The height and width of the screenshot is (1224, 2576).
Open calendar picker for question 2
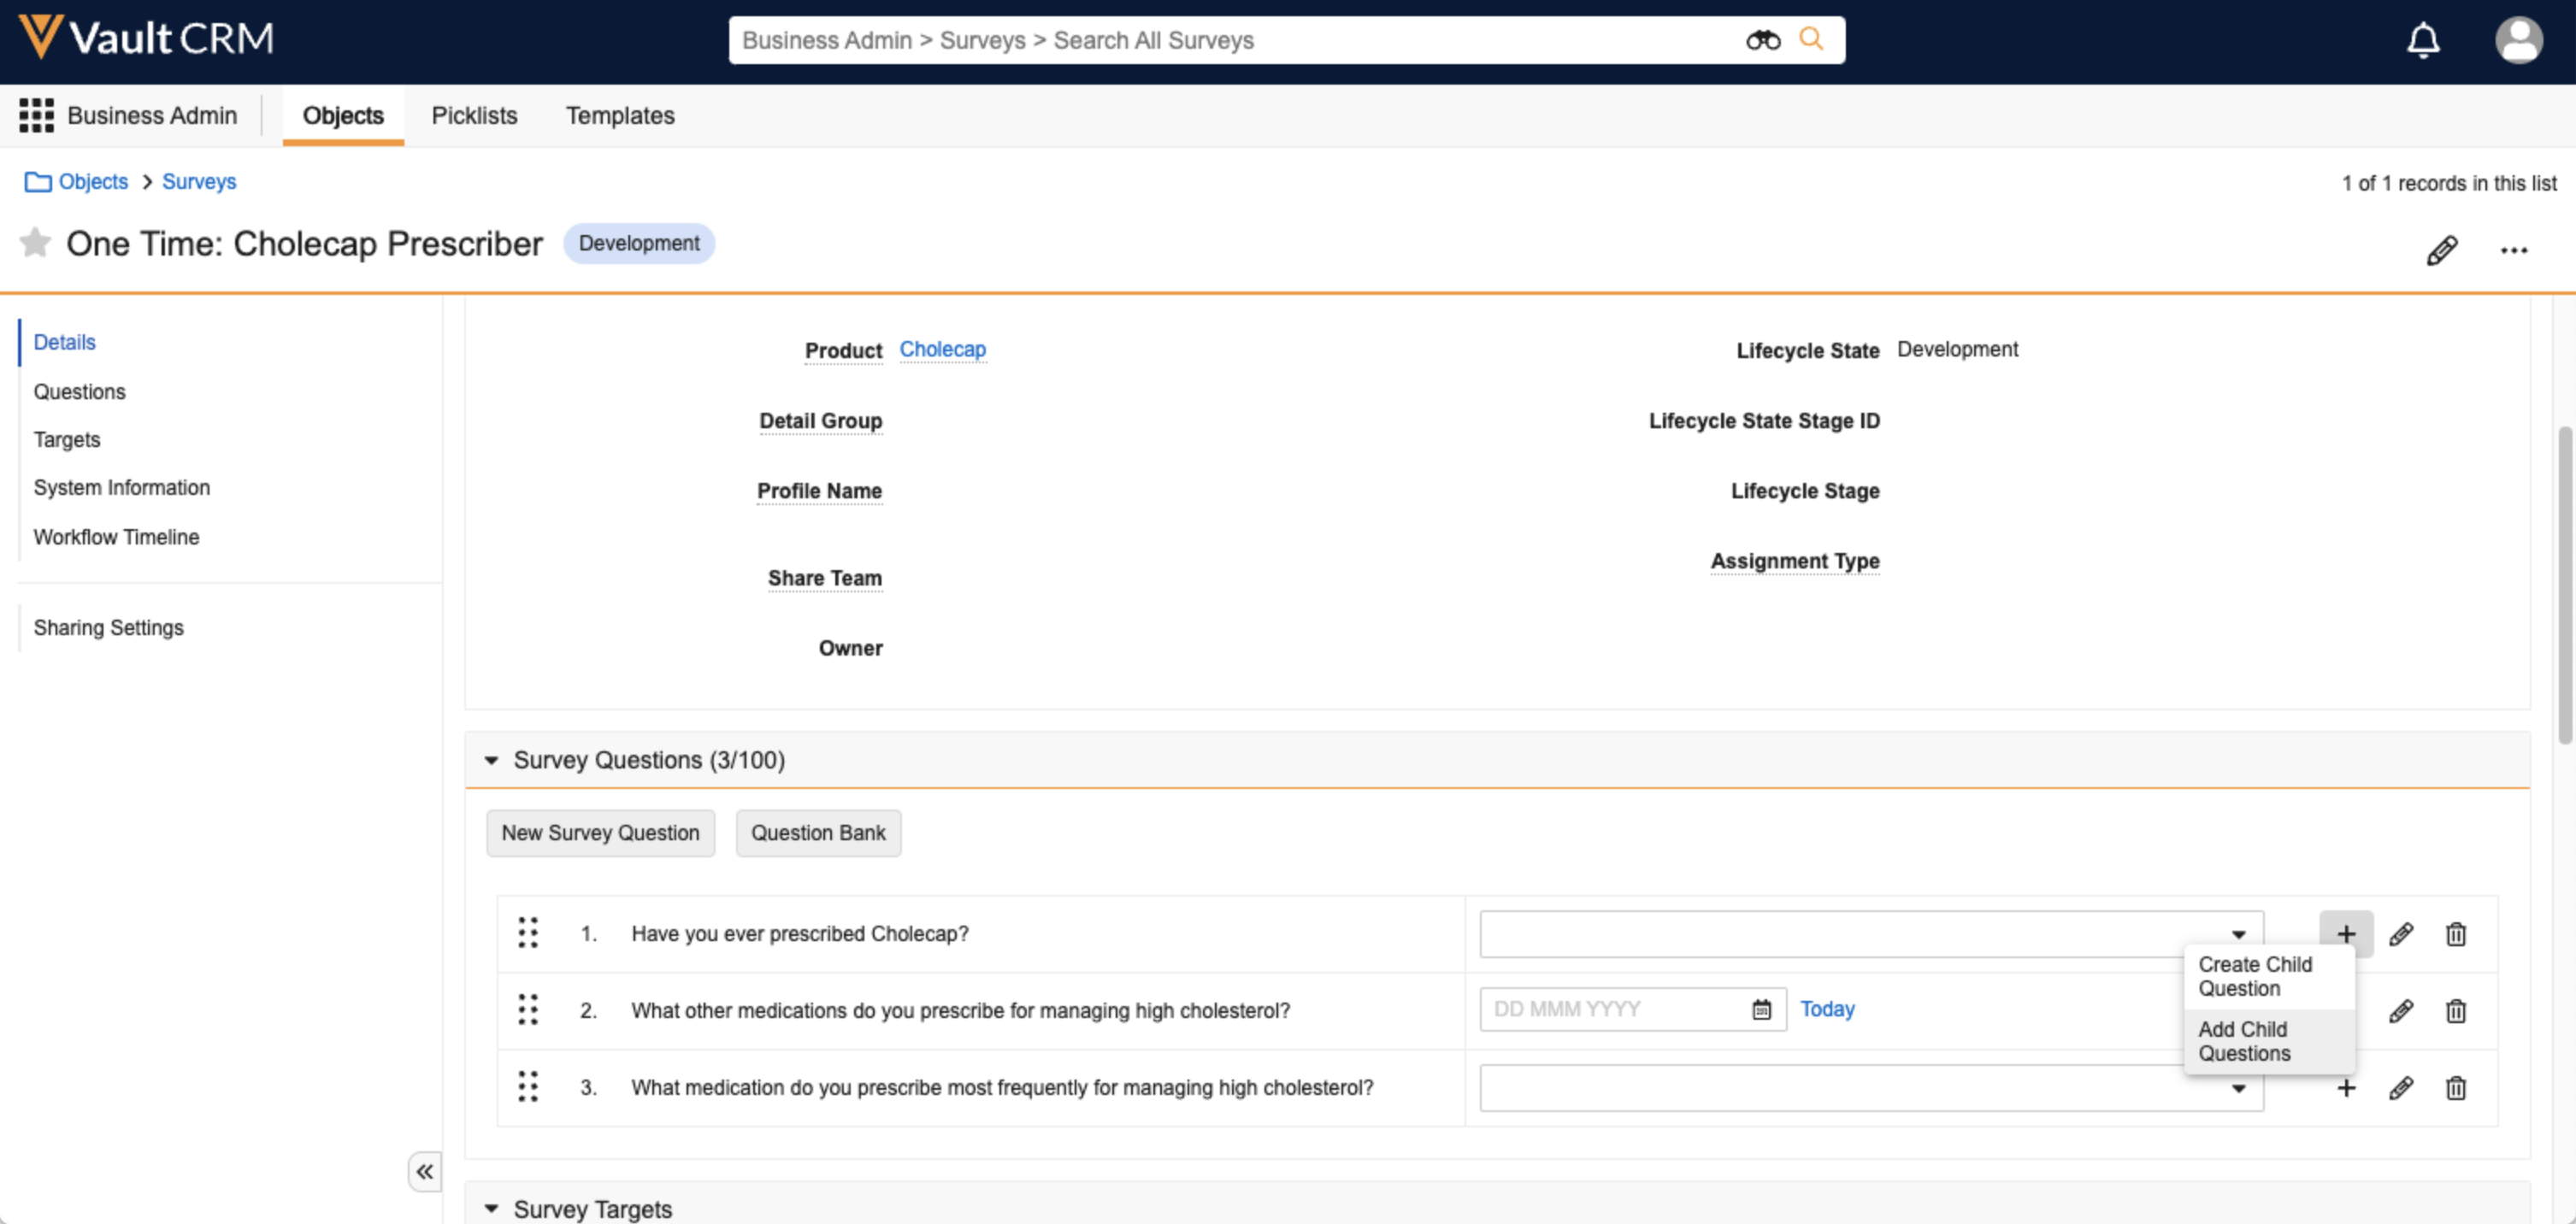(x=1761, y=1010)
